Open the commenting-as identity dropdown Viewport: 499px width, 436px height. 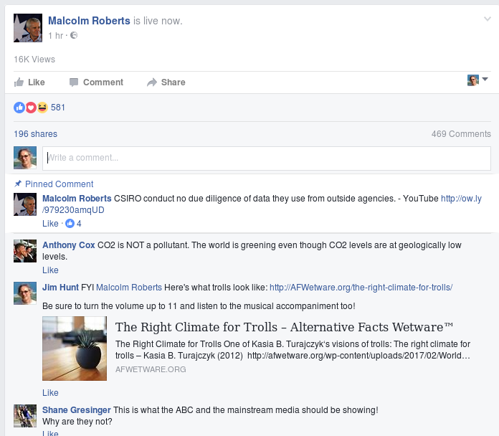click(477, 80)
